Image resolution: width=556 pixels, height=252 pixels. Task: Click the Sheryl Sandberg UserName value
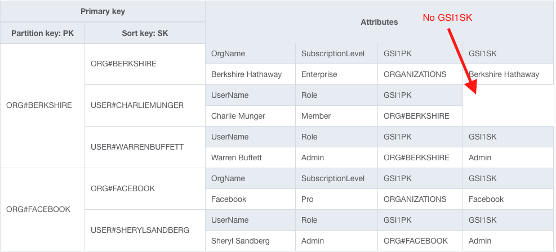click(241, 241)
